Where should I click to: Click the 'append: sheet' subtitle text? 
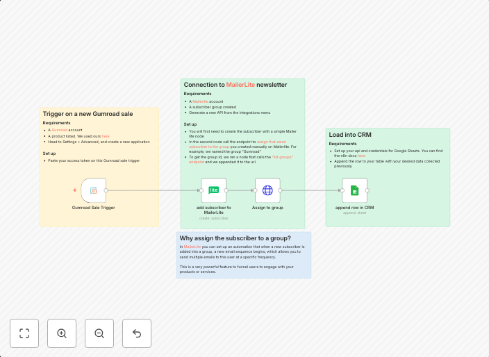(x=354, y=213)
